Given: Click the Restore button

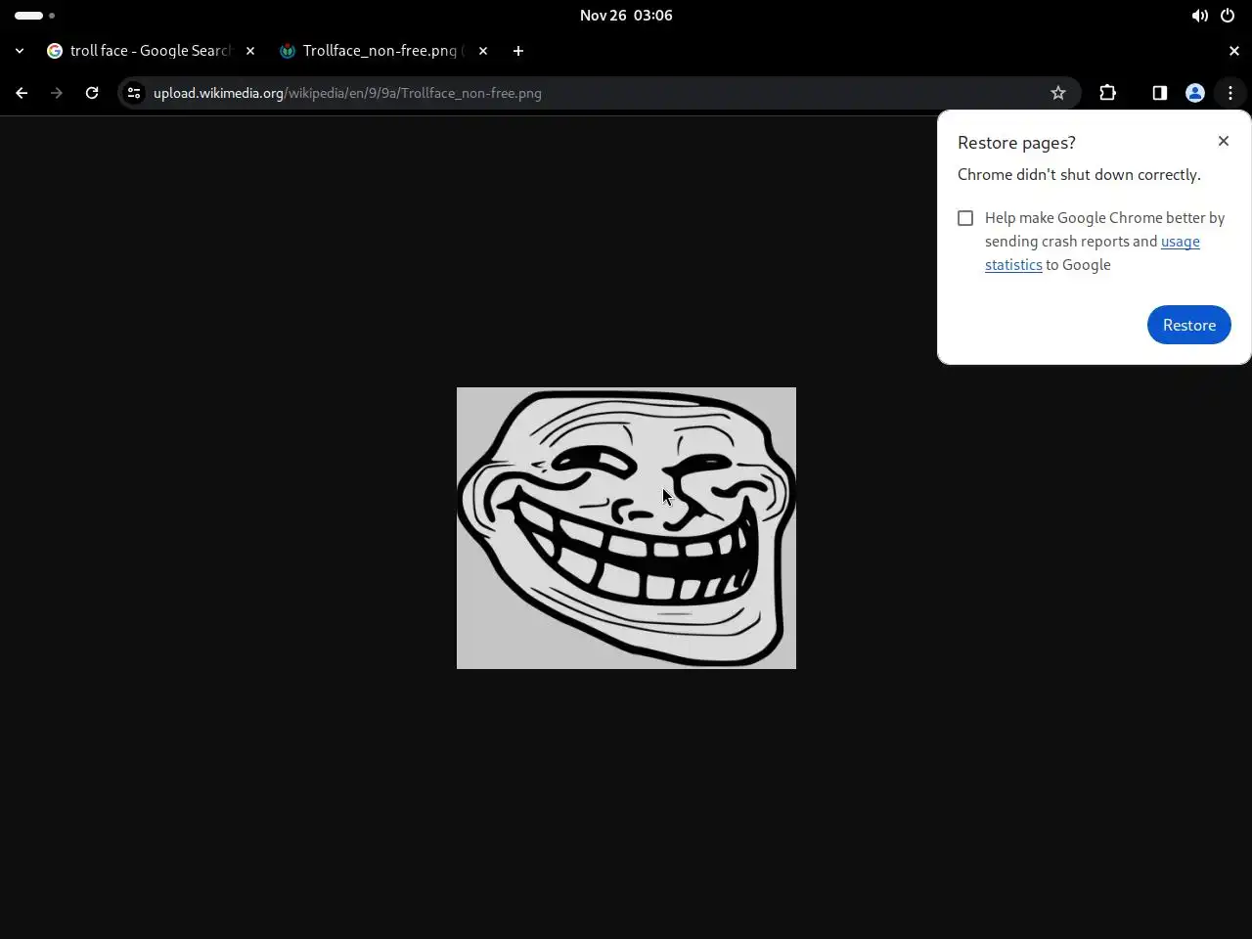Looking at the screenshot, I should pyautogui.click(x=1189, y=325).
